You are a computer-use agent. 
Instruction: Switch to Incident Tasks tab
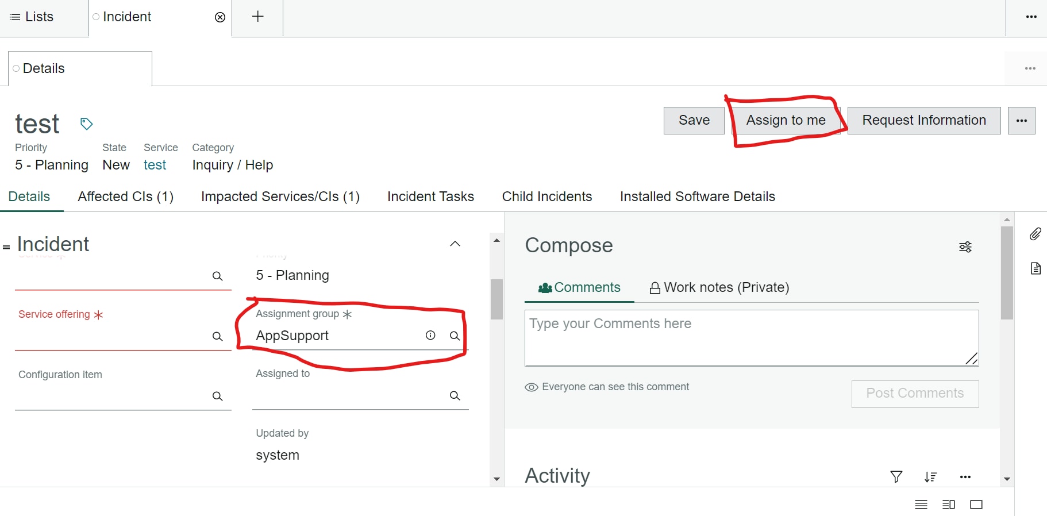coord(430,197)
